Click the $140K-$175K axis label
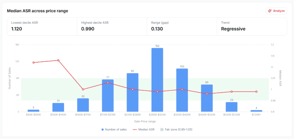 pyautogui.click(x=83, y=115)
